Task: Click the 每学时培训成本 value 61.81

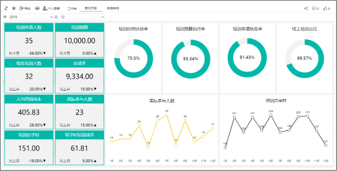Action: pyautogui.click(x=80, y=148)
